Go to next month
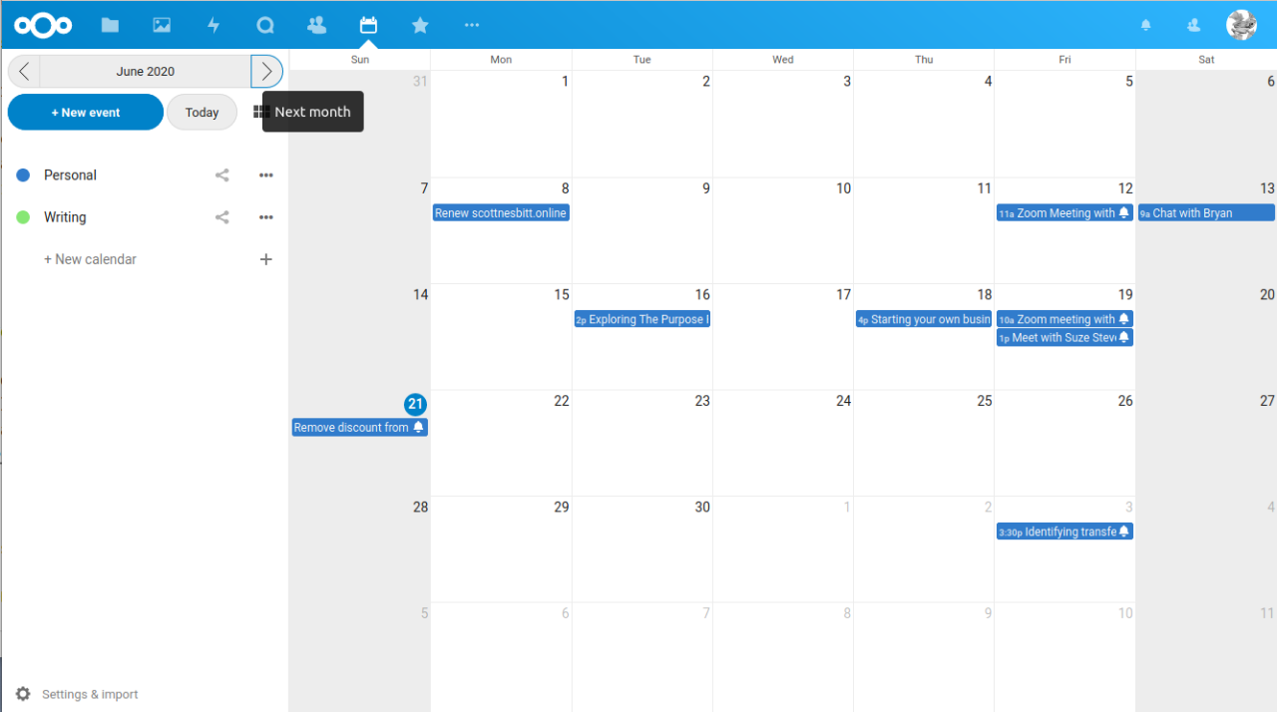 [266, 72]
